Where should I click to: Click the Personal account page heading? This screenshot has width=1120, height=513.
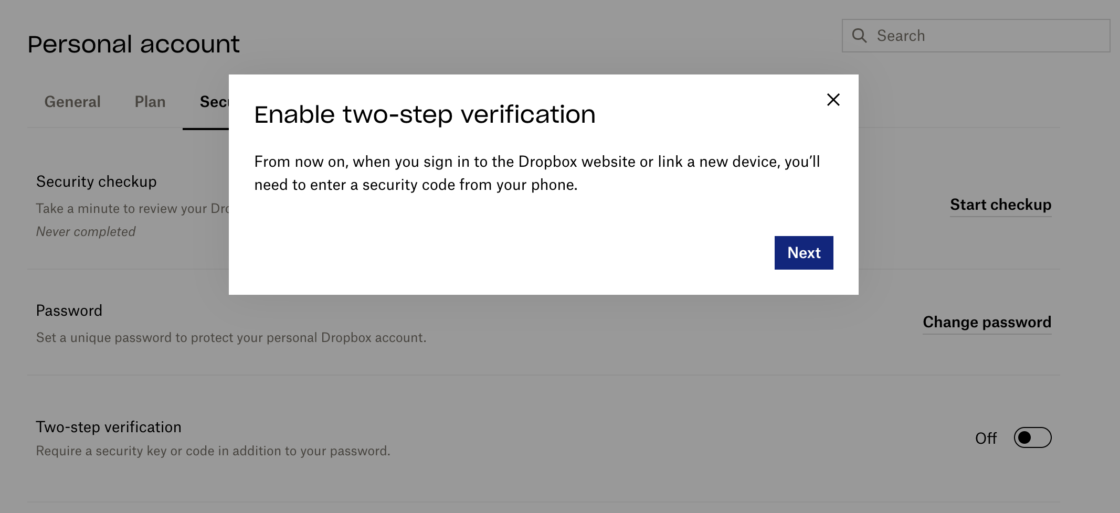pyautogui.click(x=134, y=44)
